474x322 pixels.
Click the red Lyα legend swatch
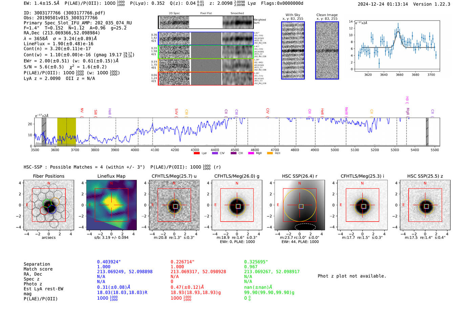click(197, 153)
